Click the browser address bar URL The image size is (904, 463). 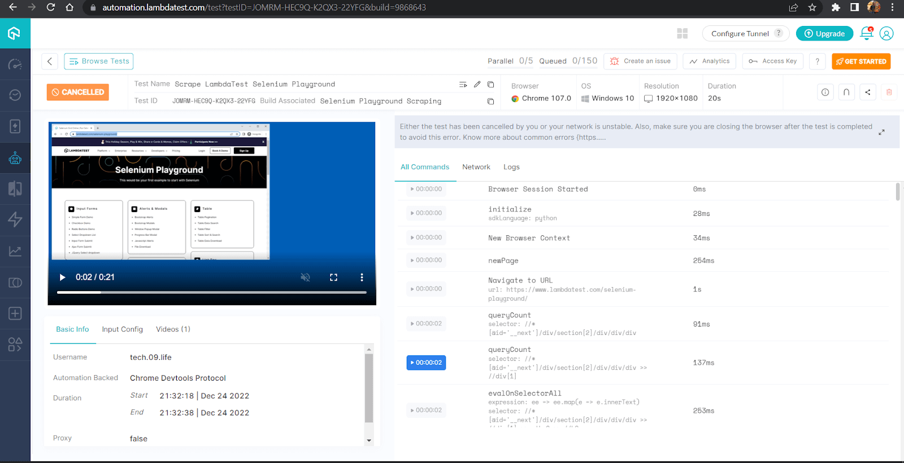[x=264, y=7]
